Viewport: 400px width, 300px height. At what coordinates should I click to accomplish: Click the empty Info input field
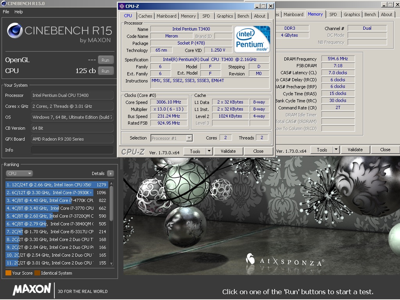click(x=72, y=150)
